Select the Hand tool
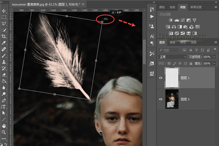 [x=4, y=126]
